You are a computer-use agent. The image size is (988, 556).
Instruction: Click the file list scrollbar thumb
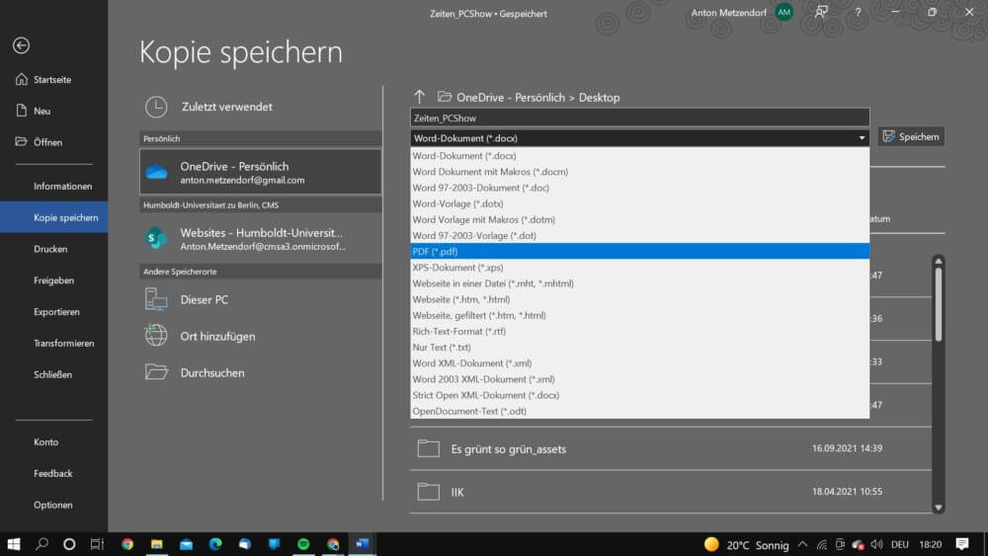click(939, 304)
